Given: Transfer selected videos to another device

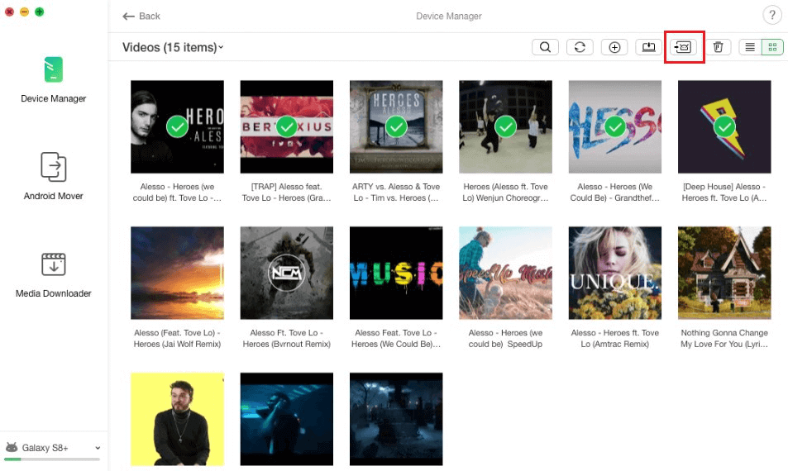Looking at the screenshot, I should click(684, 47).
